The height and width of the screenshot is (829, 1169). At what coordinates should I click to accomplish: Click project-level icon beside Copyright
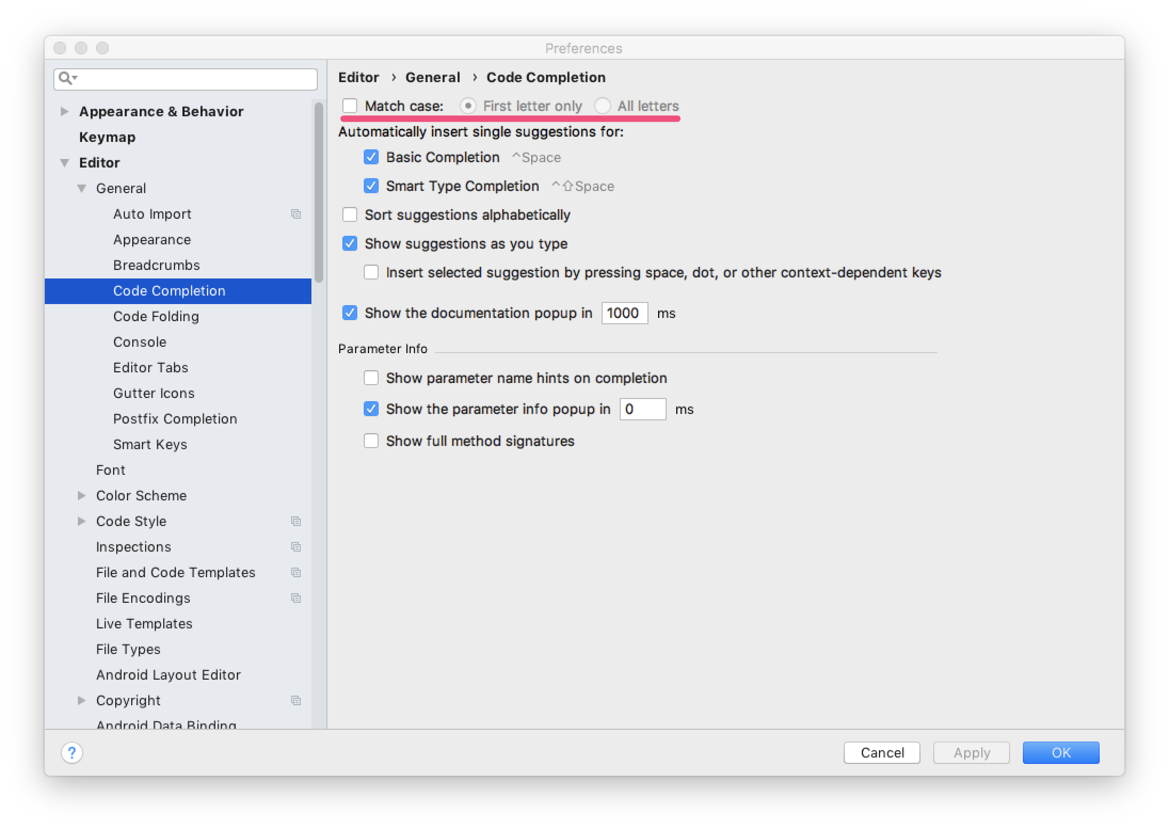[x=296, y=700]
